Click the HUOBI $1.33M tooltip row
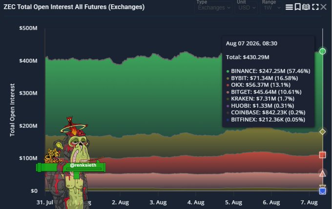The image size is (332, 209). [x=260, y=106]
